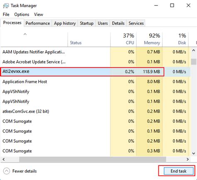This screenshot has height=180, width=197.
Task: Switch to the Performance tab
Action: pyautogui.click(x=38, y=23)
